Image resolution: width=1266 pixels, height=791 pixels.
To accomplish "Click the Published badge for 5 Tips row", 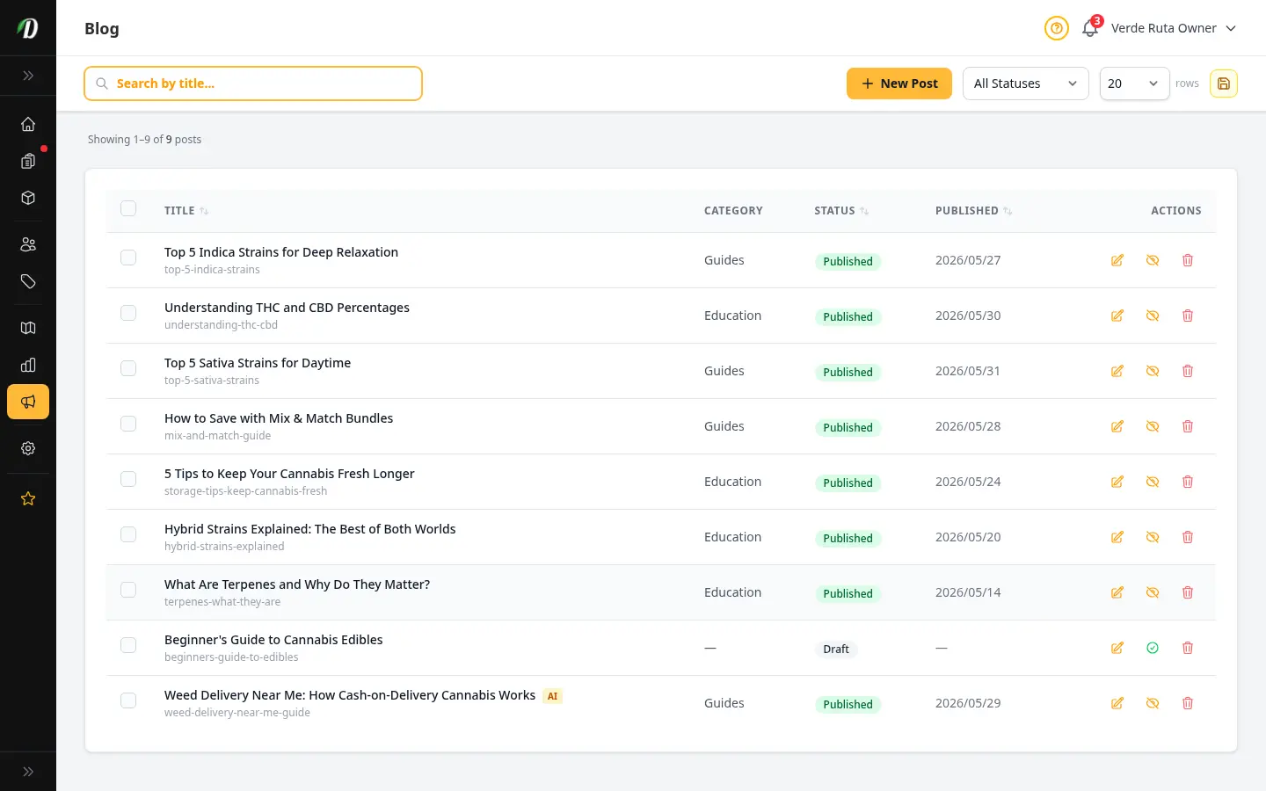I will point(848,483).
